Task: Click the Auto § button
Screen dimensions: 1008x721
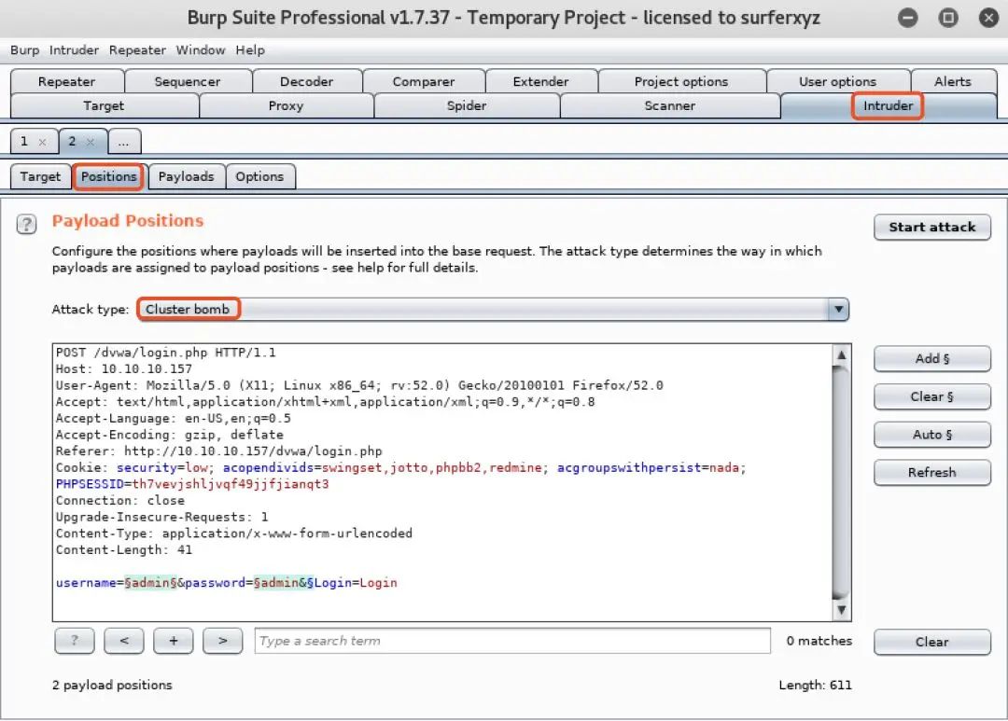Action: [x=932, y=435]
